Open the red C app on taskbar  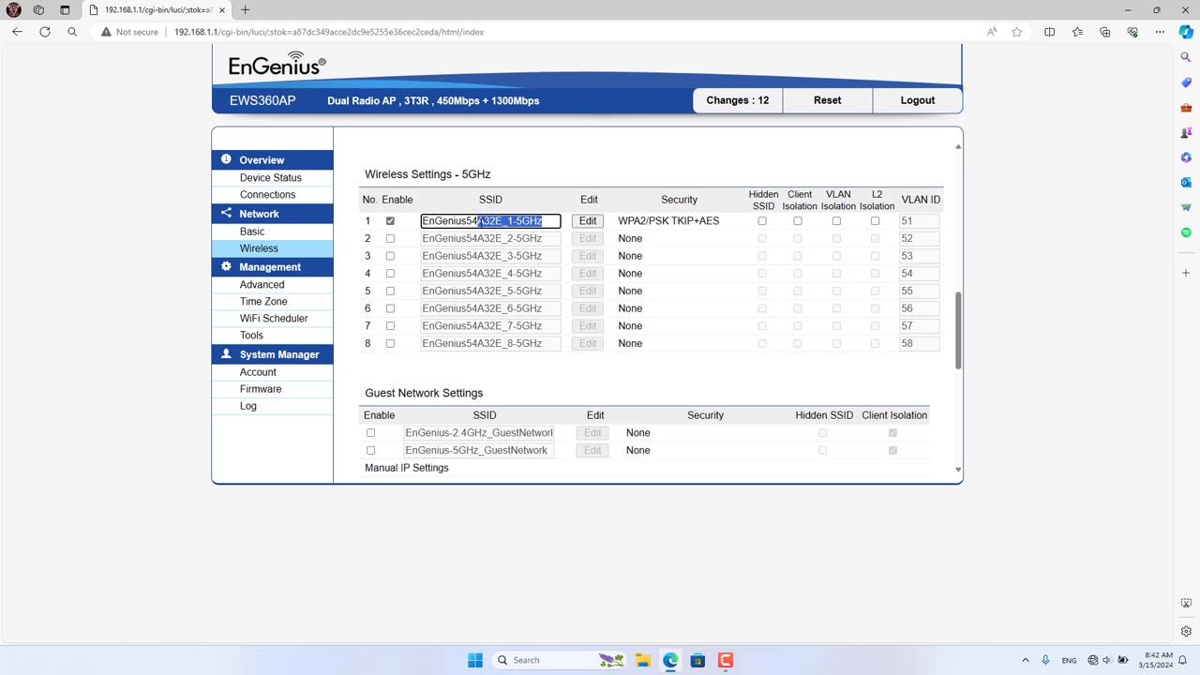click(x=725, y=660)
